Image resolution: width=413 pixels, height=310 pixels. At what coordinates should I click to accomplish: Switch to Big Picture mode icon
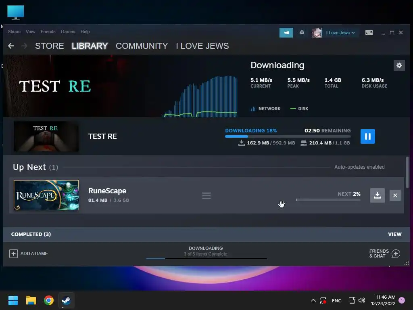tap(369, 33)
